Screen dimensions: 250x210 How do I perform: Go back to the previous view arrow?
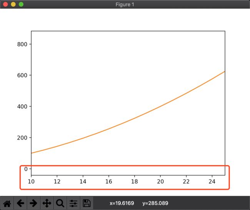pos(20,203)
